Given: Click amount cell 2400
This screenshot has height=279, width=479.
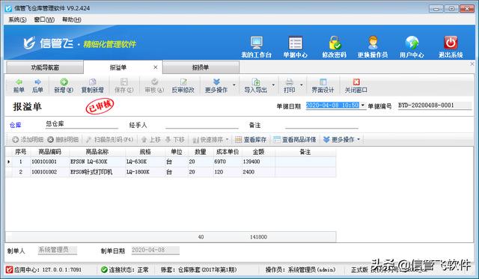Looking at the screenshot, I should click(x=258, y=172).
